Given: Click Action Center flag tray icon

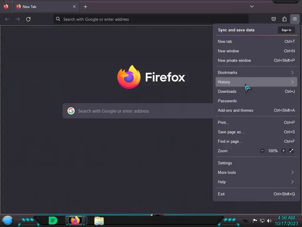Looking at the screenshot, I should tap(255, 220).
